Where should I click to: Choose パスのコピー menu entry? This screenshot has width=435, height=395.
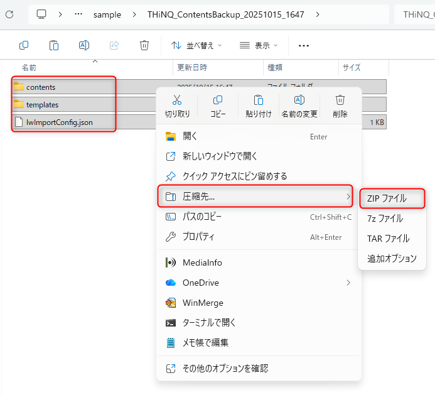point(259,217)
